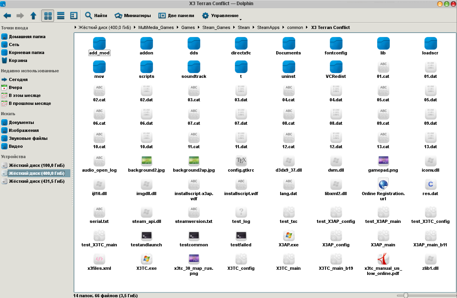Select x3tc_manual_us_low_online.pdf file
This screenshot has height=298, width=457.
[x=383, y=264]
